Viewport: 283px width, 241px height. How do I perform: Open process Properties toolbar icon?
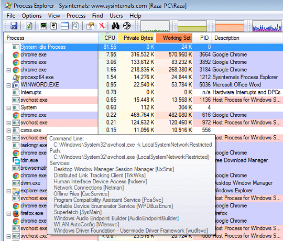click(90, 26)
